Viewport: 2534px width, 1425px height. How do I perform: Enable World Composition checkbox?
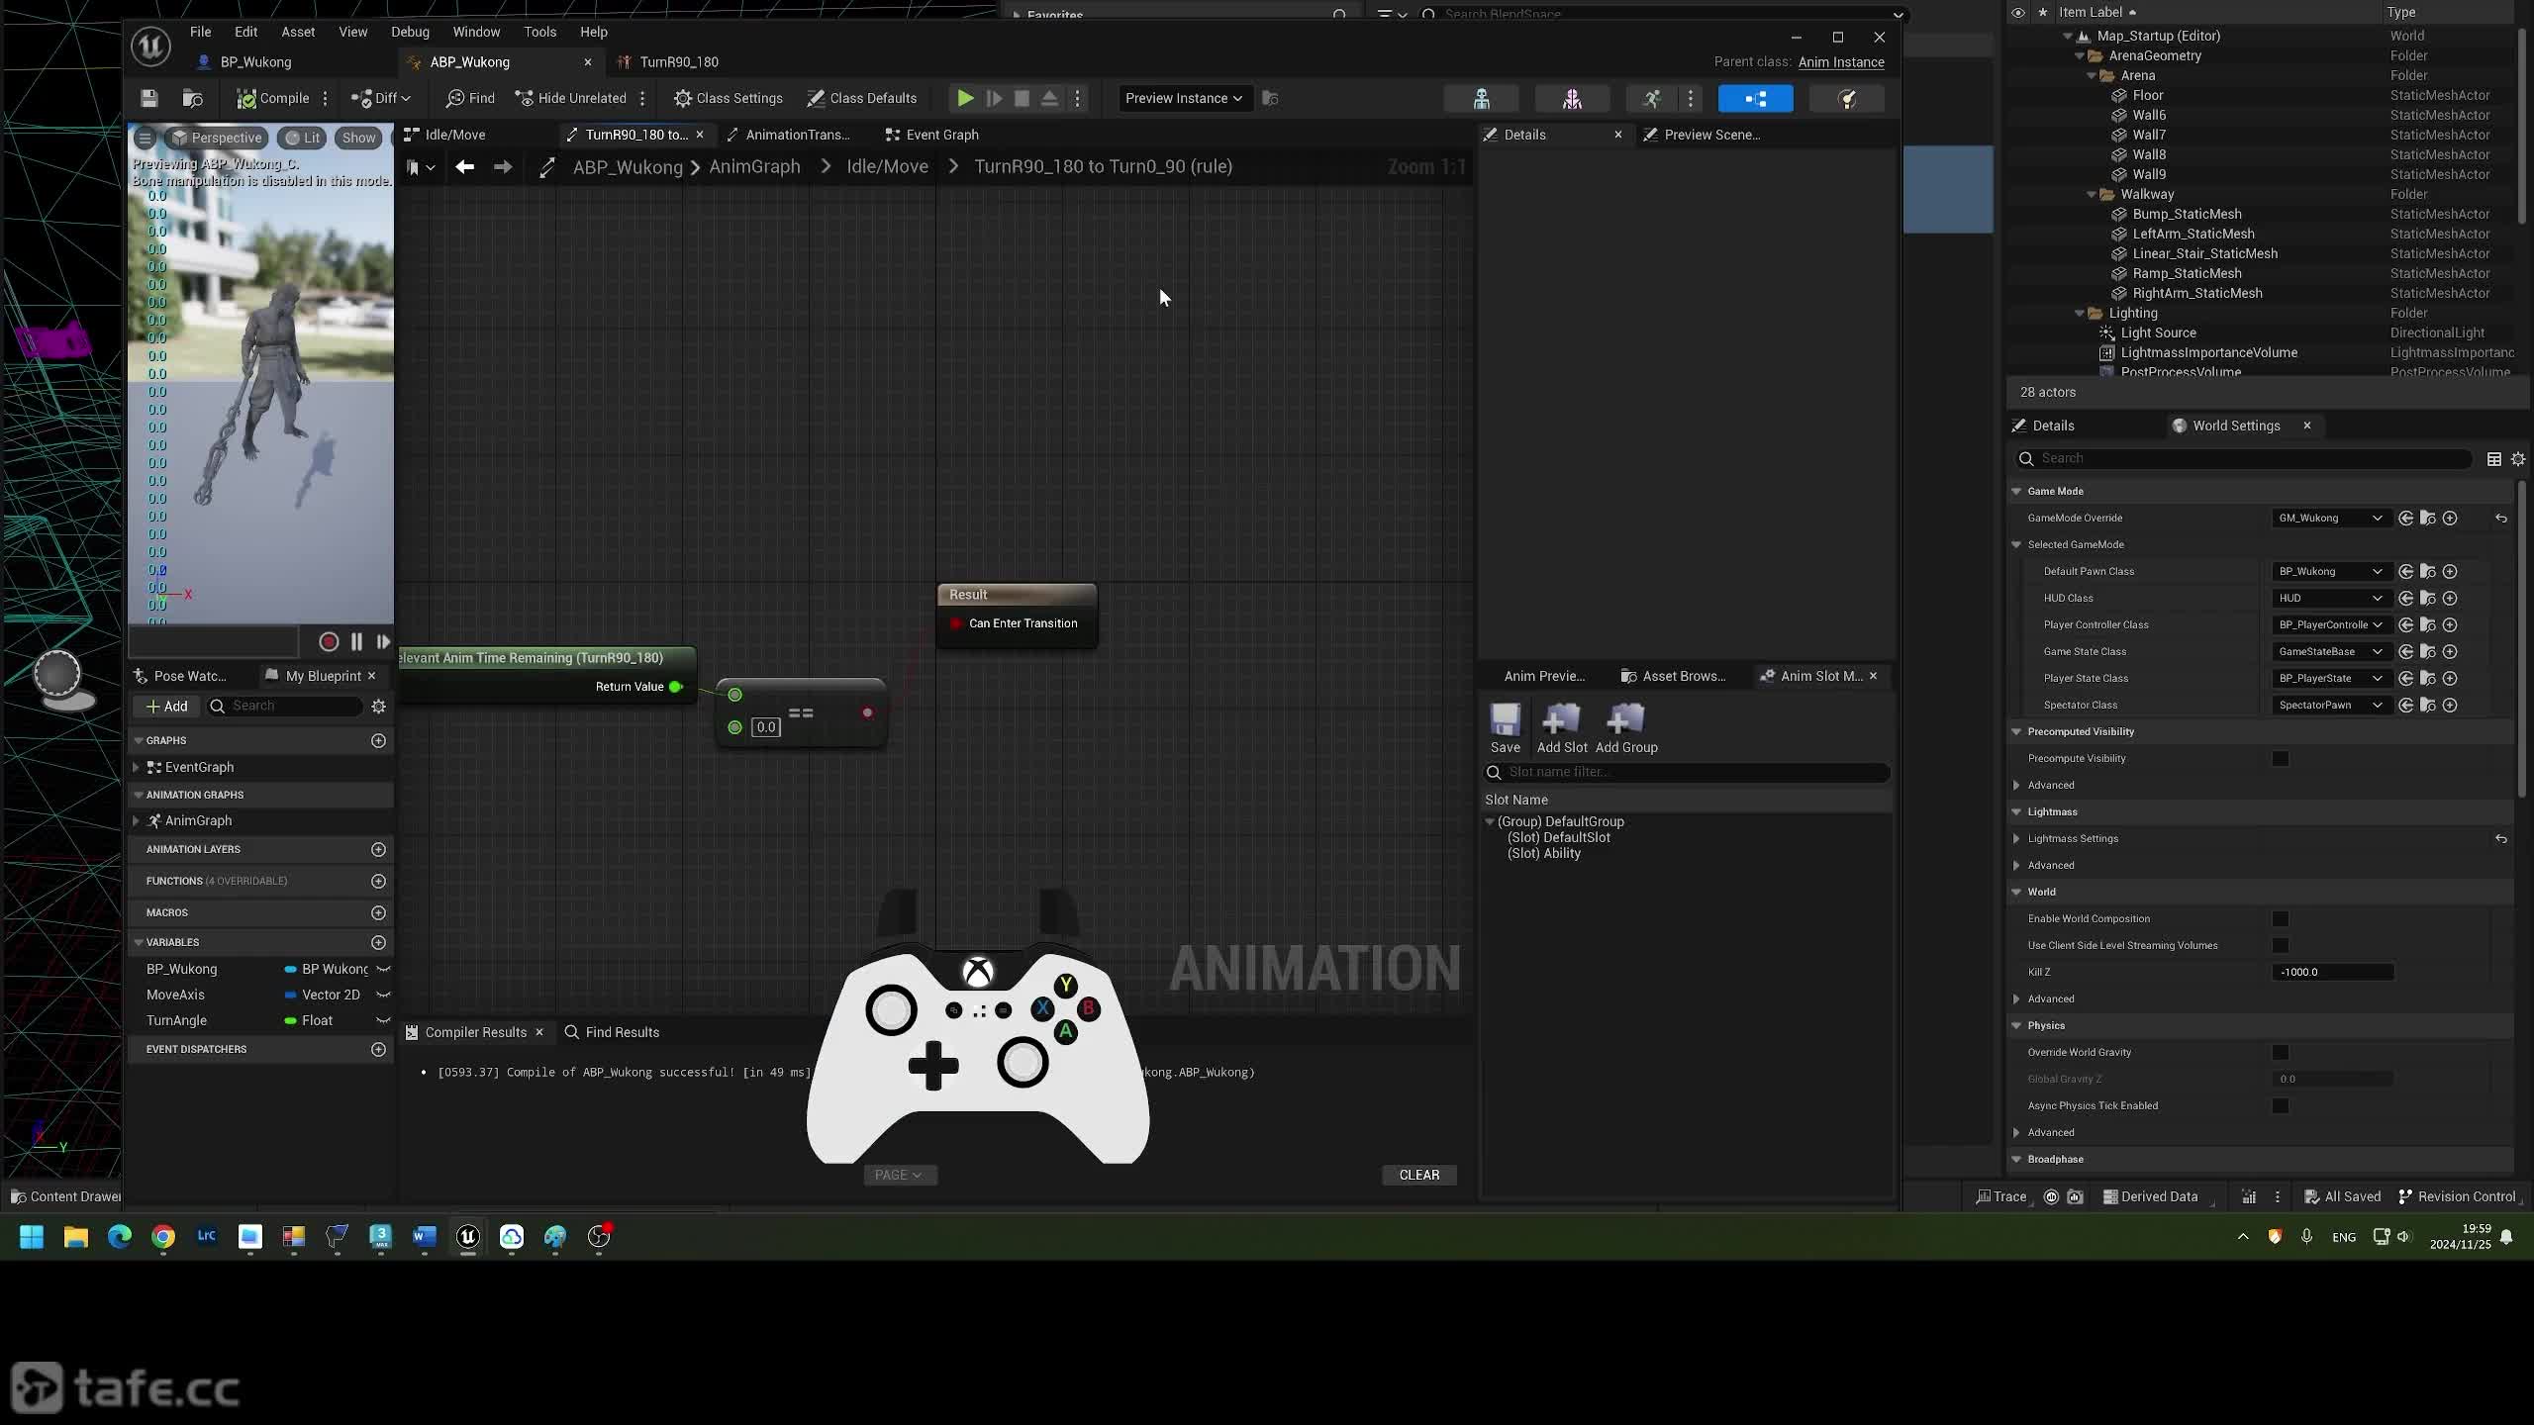[x=2280, y=918]
